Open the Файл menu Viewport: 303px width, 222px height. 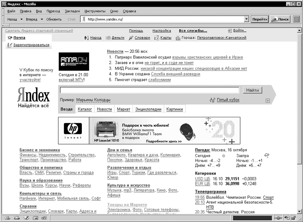[11, 11]
